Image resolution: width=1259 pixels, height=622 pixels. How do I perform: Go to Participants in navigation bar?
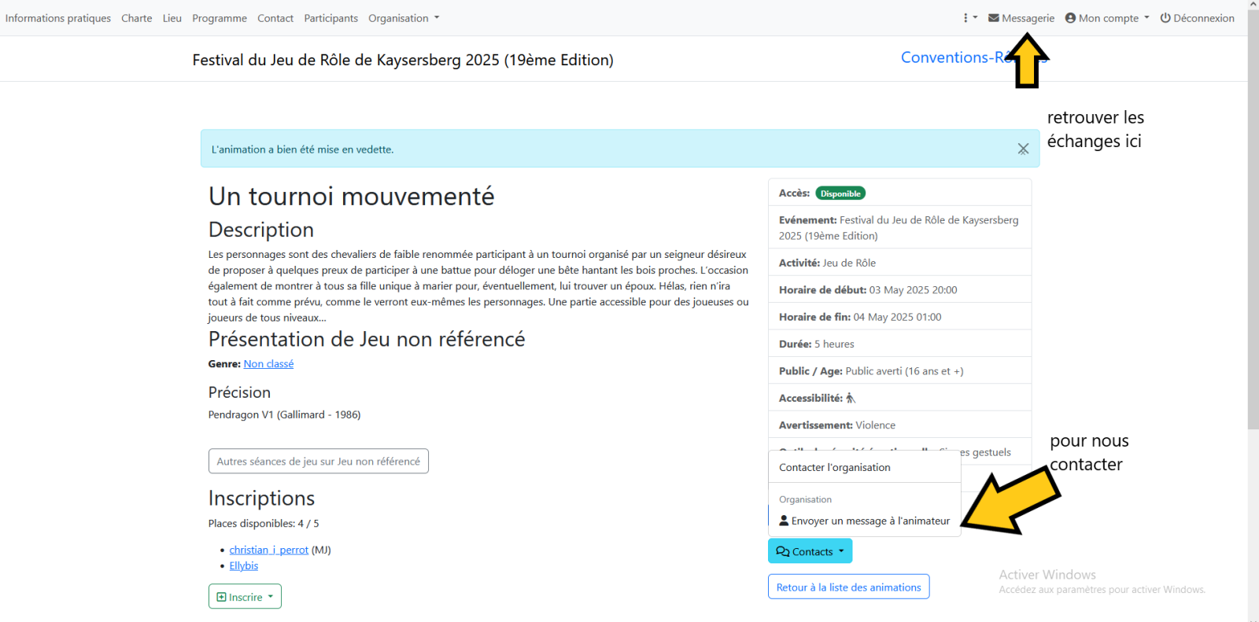330,18
